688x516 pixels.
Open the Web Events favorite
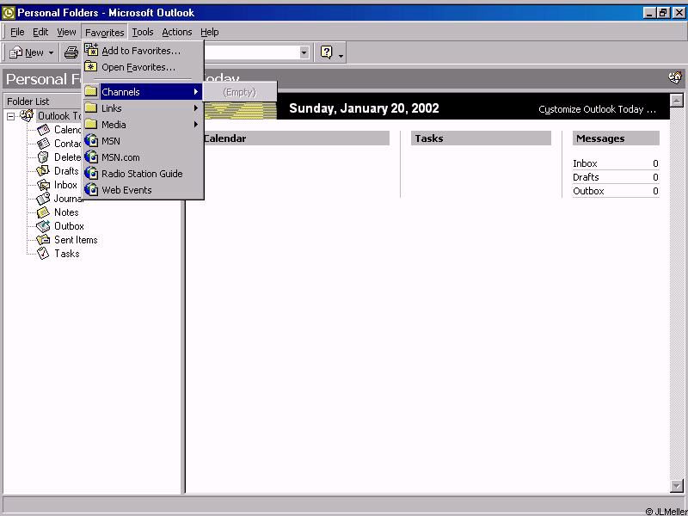pos(143,190)
